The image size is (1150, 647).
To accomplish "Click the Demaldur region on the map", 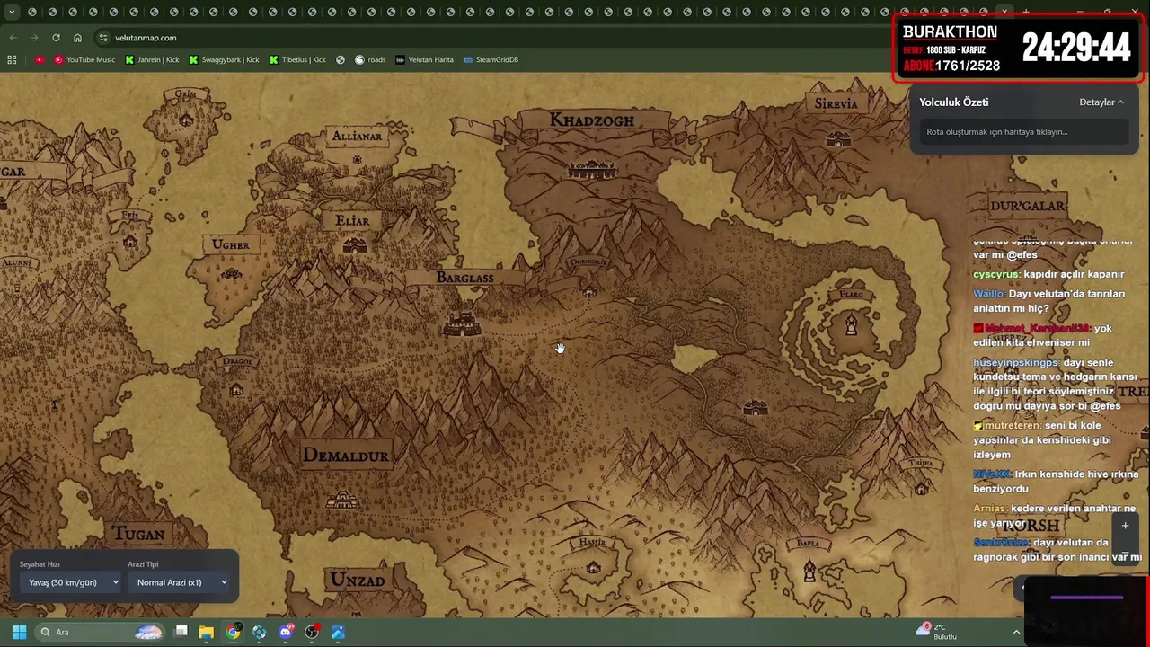I will click(x=346, y=456).
